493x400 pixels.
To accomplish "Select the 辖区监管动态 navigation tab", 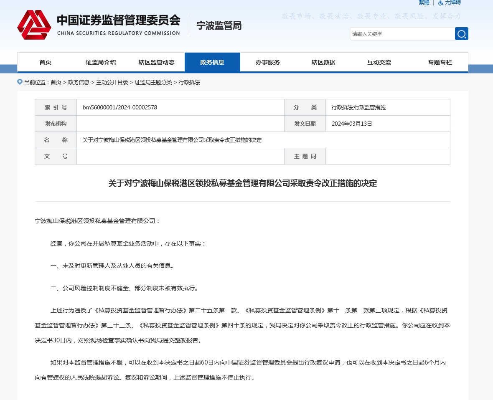I will point(156,62).
